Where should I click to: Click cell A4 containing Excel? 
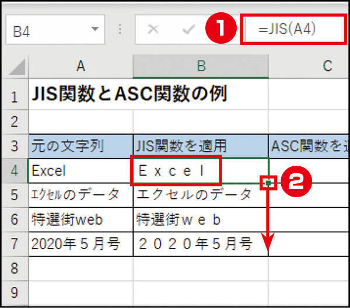tap(80, 171)
